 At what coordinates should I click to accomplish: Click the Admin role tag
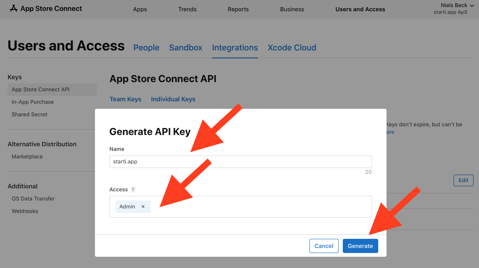pos(133,207)
